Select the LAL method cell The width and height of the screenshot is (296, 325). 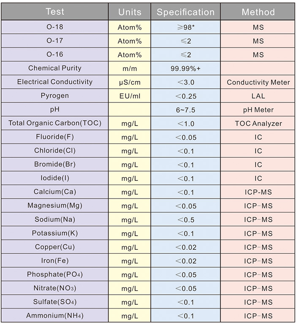point(258,96)
